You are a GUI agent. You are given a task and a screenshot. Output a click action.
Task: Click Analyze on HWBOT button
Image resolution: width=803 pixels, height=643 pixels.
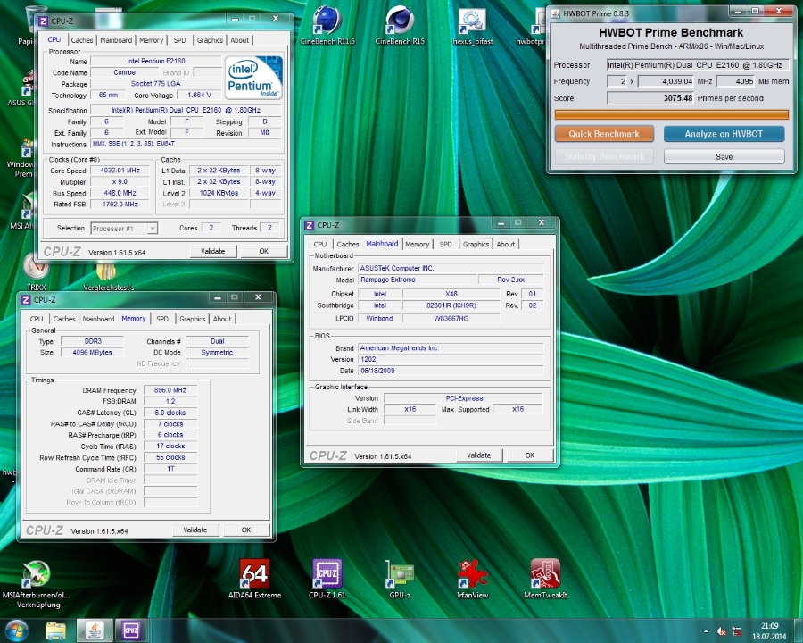(724, 134)
